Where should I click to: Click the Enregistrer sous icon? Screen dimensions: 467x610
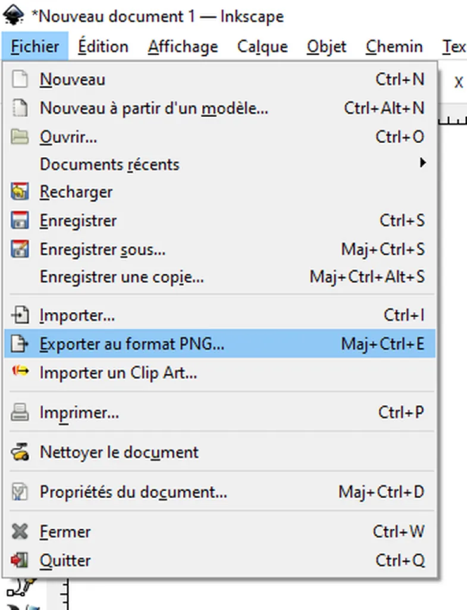[x=20, y=250]
